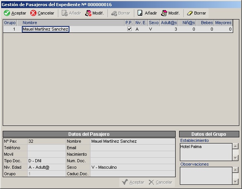Click the green Aceptar checkmark icon
This screenshot has height=189, width=242.
tap(7, 13)
